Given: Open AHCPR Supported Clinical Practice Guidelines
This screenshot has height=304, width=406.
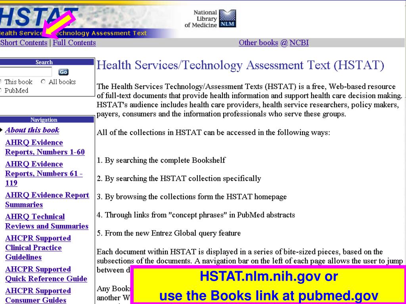Looking at the screenshot, I should click(38, 248).
